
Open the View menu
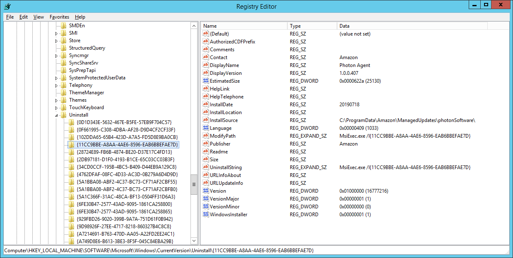(x=39, y=17)
